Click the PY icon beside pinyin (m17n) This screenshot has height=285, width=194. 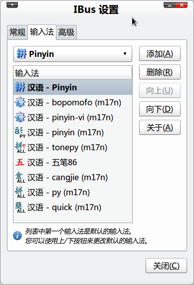pyautogui.click(x=20, y=132)
